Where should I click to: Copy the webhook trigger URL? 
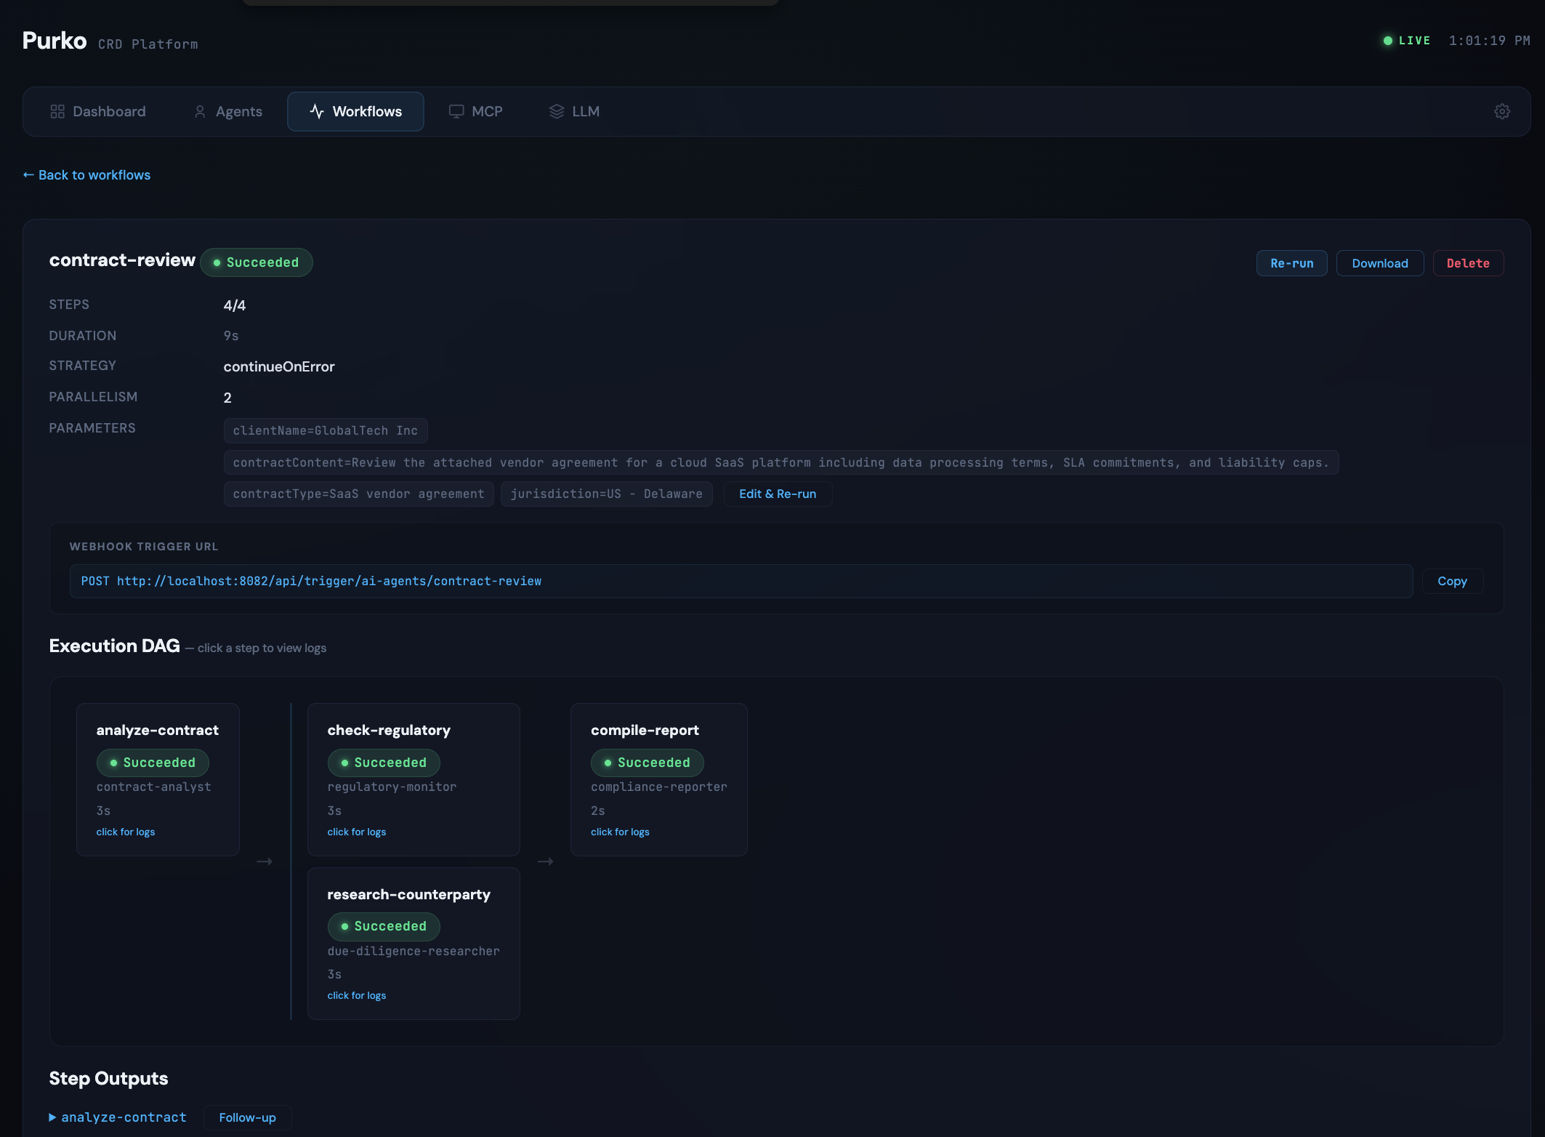(1452, 581)
